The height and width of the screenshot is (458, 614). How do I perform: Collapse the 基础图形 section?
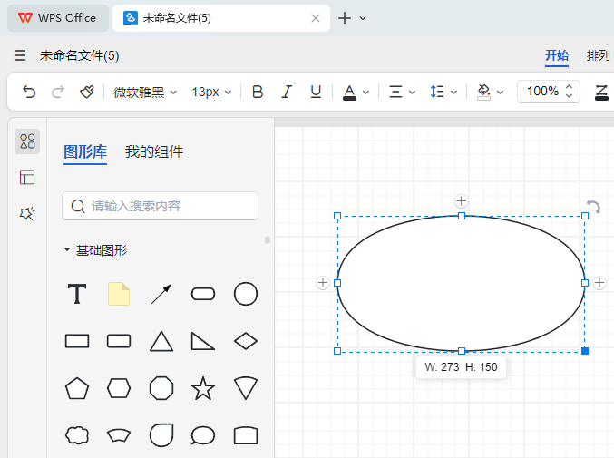point(67,249)
